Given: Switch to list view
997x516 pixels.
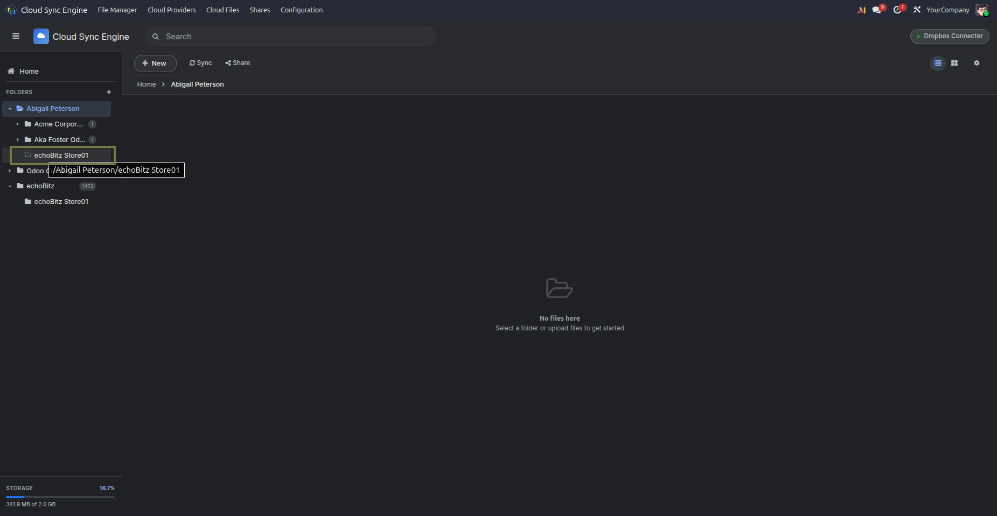Looking at the screenshot, I should pyautogui.click(x=938, y=63).
